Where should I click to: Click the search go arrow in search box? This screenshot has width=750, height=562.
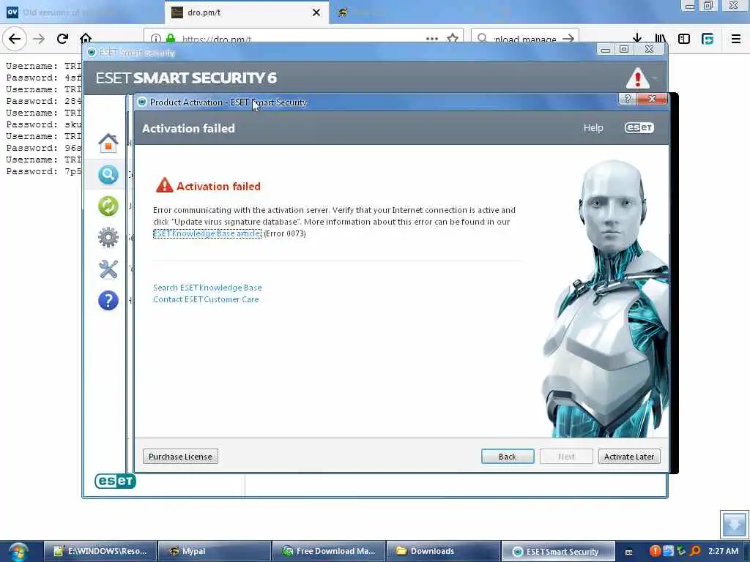coord(568,38)
